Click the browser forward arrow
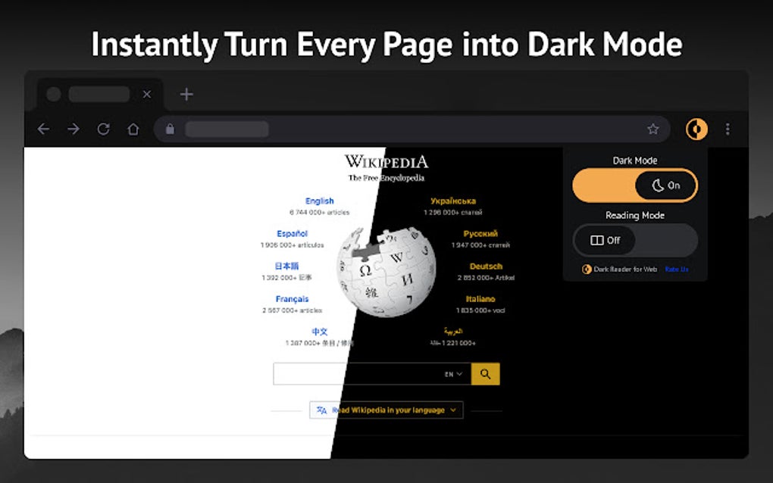 coord(74,129)
